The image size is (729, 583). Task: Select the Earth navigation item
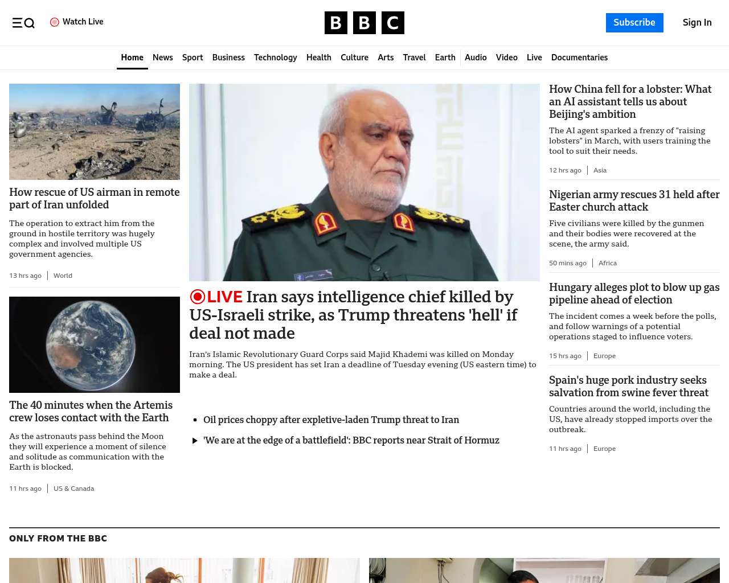click(x=445, y=58)
